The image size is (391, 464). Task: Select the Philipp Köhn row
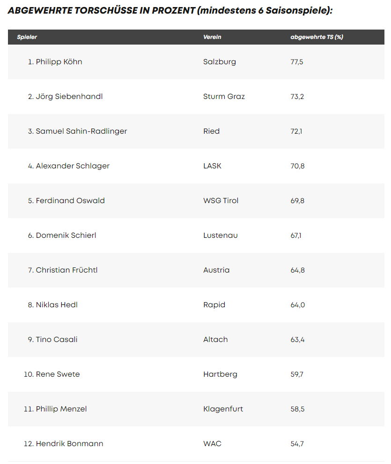click(196, 62)
